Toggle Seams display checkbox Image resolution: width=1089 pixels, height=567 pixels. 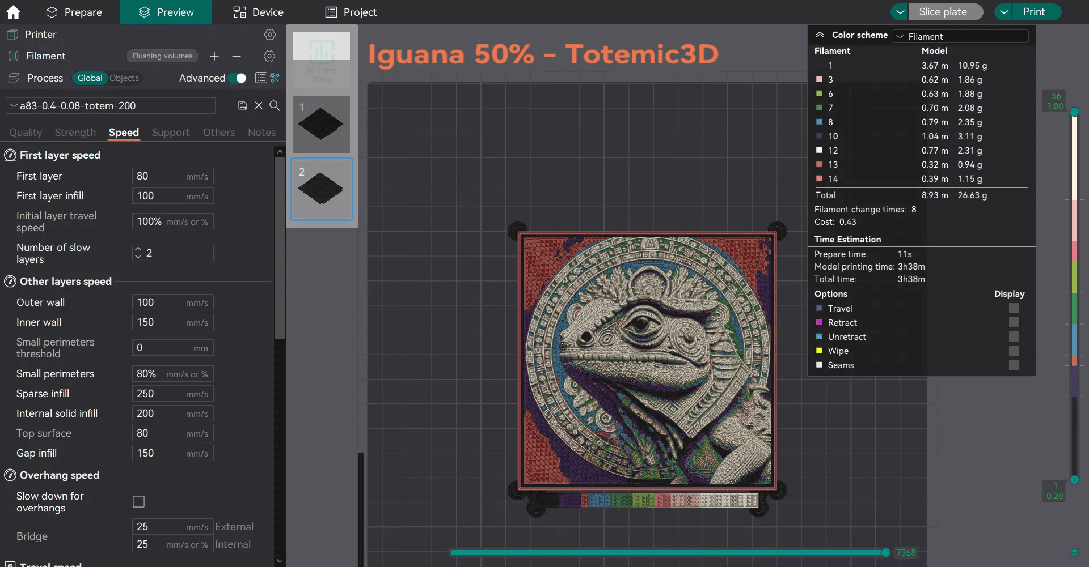point(1014,365)
